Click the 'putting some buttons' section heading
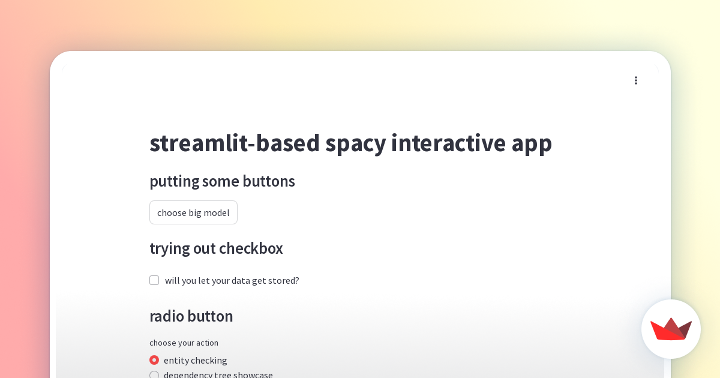This screenshot has height=378, width=720. click(x=222, y=181)
